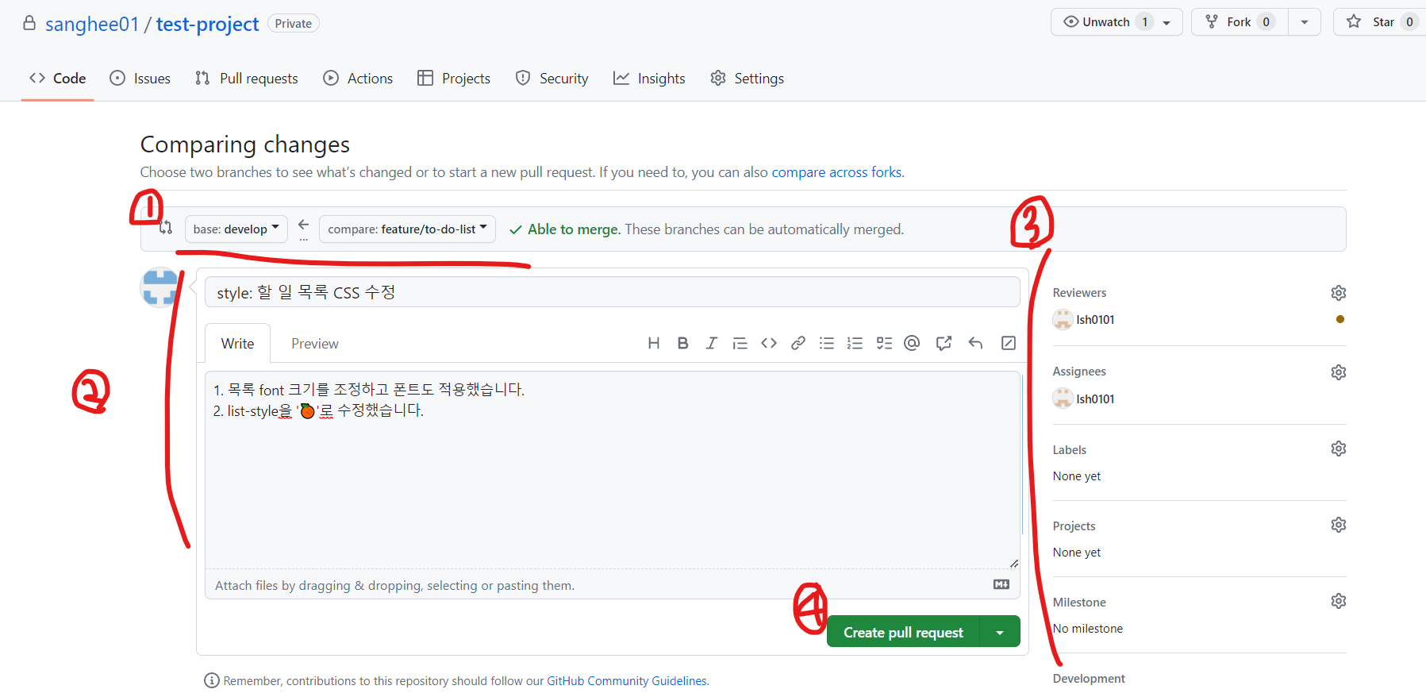Apply bold formatting in the editor toolbar
Viewport: 1426px width, 697px height.
(x=682, y=343)
